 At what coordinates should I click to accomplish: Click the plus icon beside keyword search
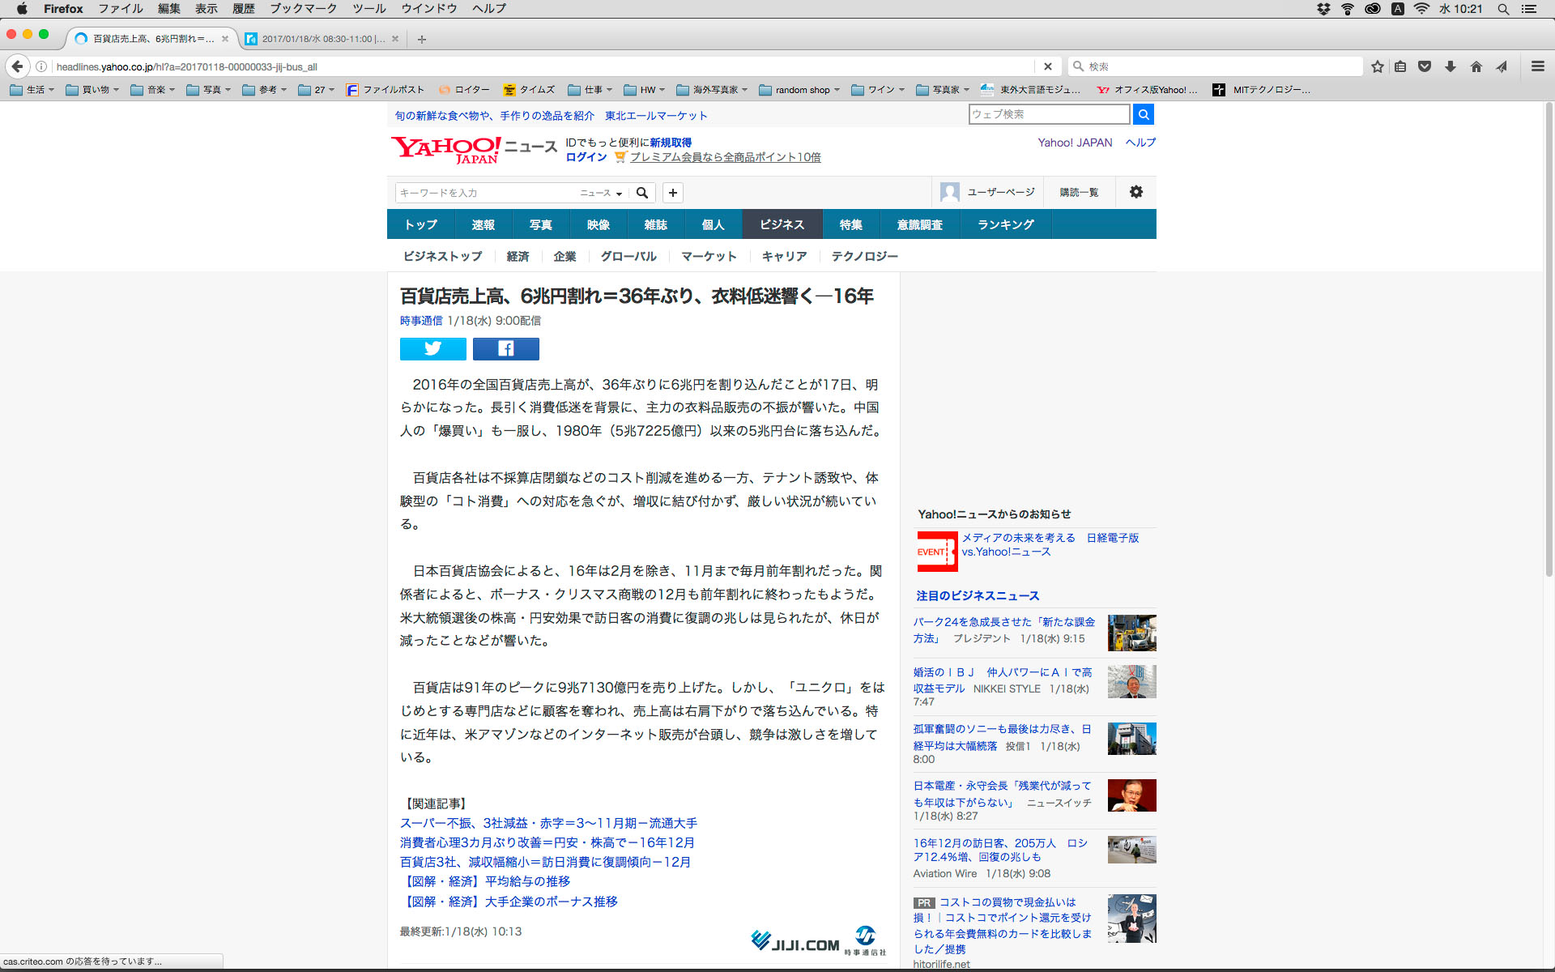point(672,193)
